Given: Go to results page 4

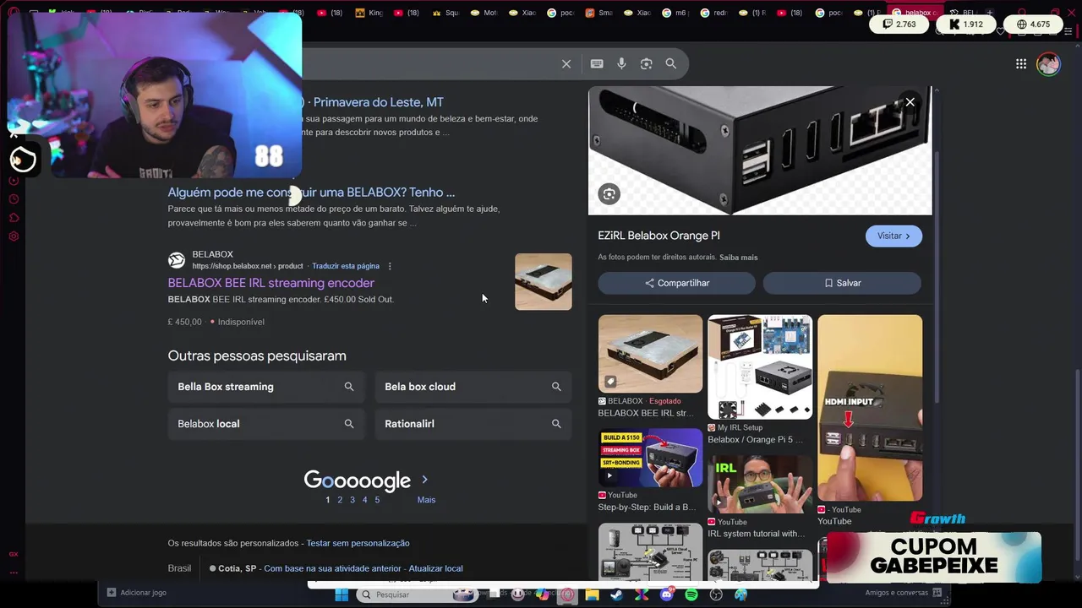Looking at the screenshot, I should (x=365, y=500).
